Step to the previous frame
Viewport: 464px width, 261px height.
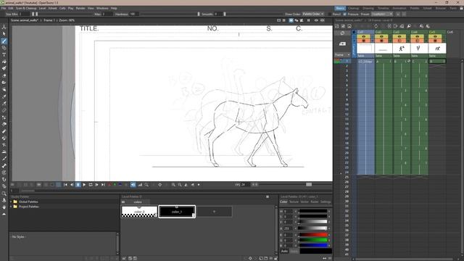coord(72,185)
